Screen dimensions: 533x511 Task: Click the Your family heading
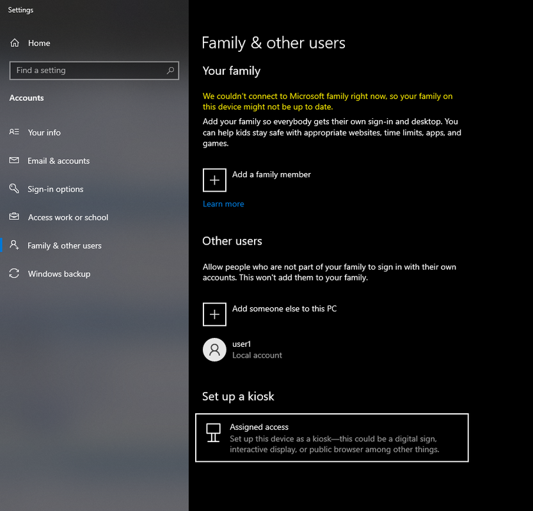click(x=232, y=71)
